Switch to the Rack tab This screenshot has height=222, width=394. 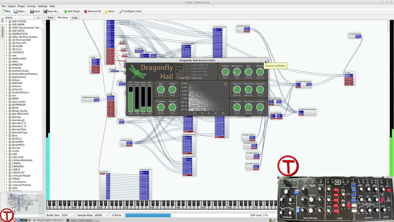[x=50, y=18]
